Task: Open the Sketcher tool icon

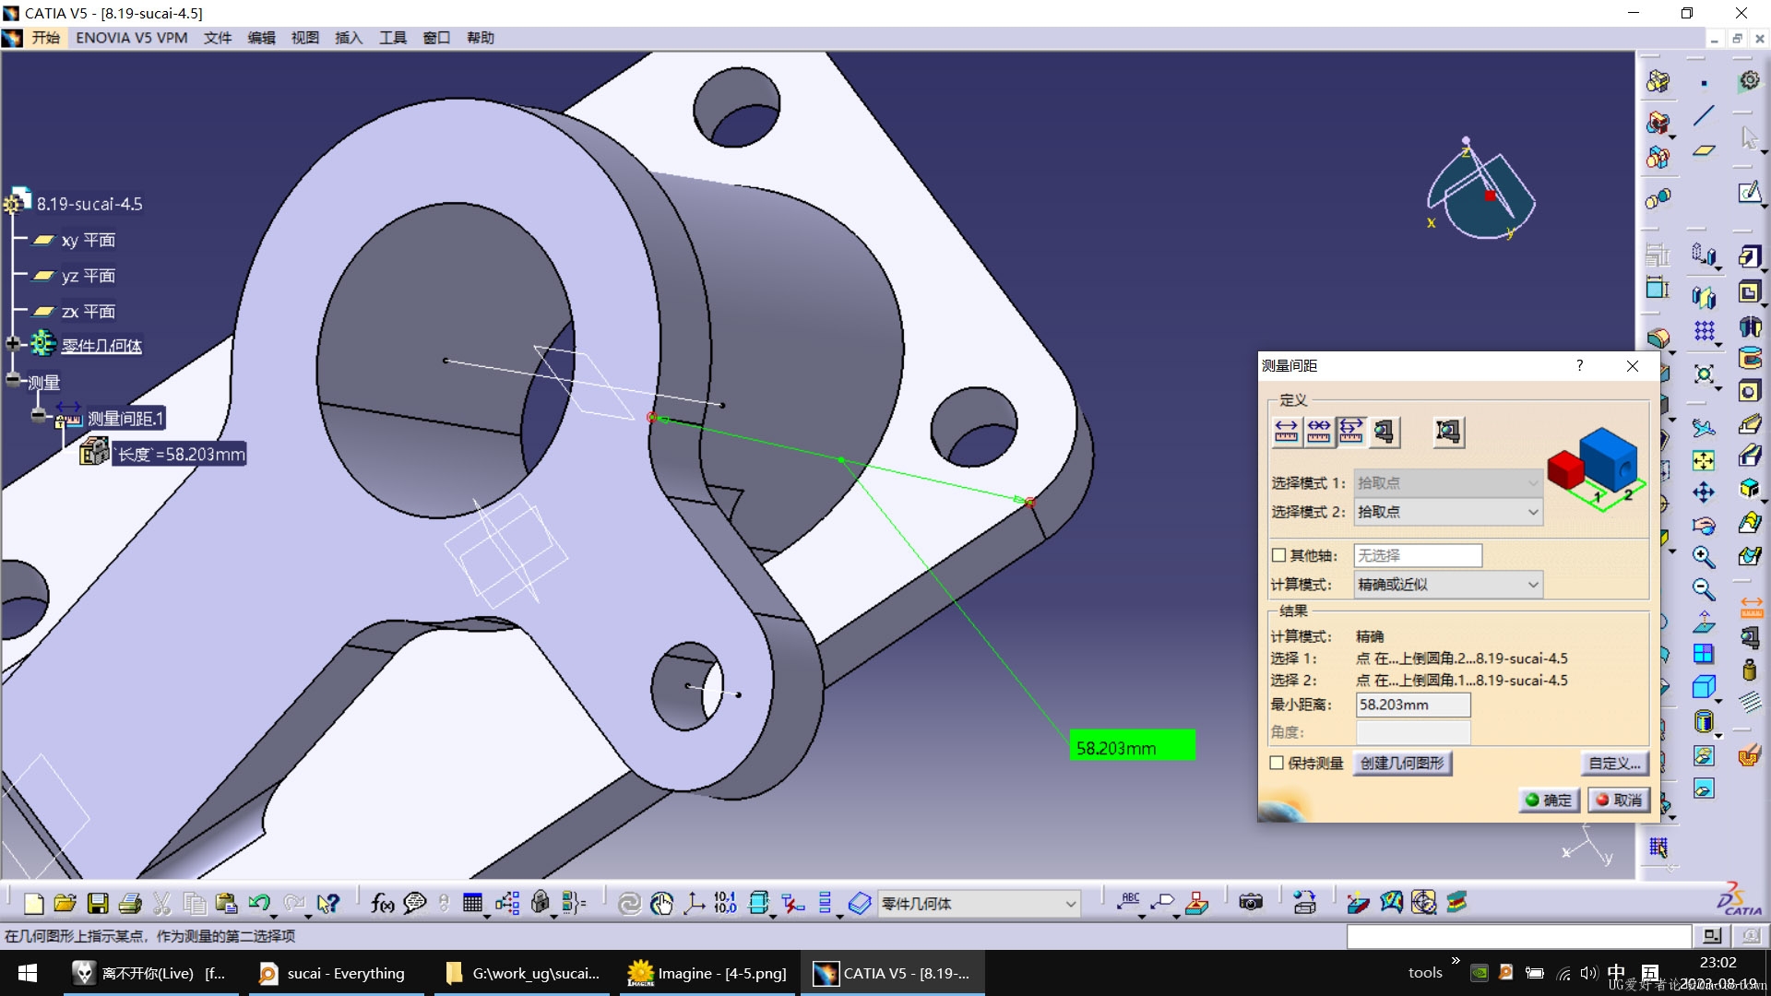Action: tap(1749, 192)
